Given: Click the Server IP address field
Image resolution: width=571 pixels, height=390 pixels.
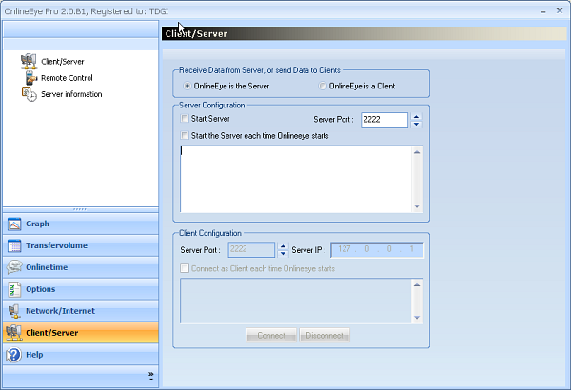Looking at the screenshot, I should click(377, 250).
